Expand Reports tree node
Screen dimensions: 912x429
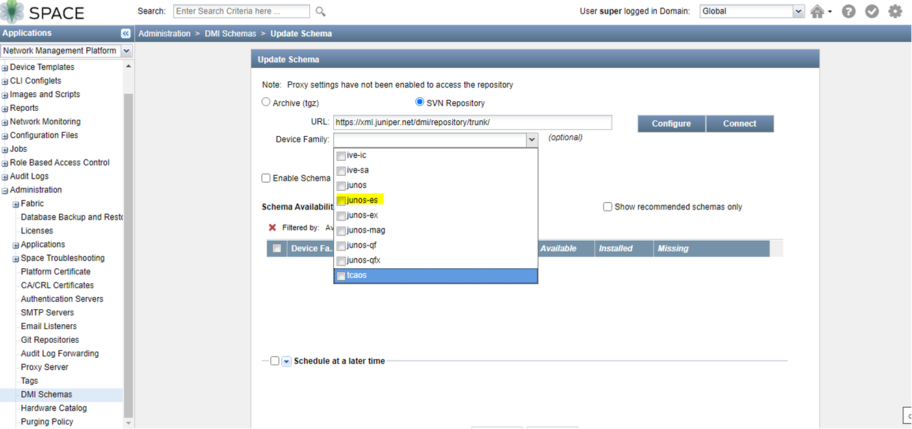tap(5, 109)
